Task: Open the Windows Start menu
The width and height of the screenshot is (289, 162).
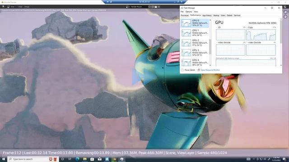Action: [4, 159]
